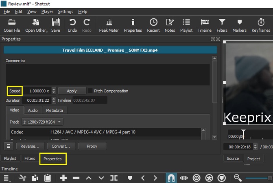Viewport: 273px width, 183px height.
Task: Go to previous marker arrow
Action: pyautogui.click(x=143, y=178)
